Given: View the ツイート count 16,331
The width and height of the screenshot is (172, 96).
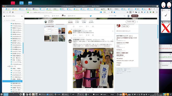Looking at the screenshot, I should point(70,22).
